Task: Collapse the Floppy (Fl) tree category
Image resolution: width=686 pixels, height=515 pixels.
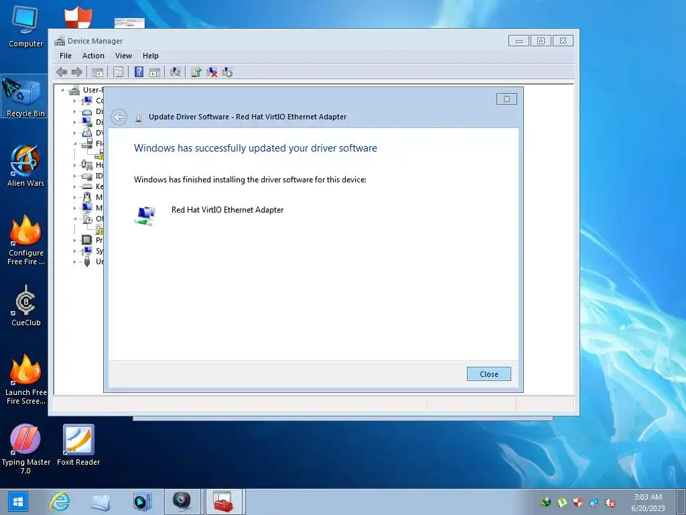Action: coord(75,144)
